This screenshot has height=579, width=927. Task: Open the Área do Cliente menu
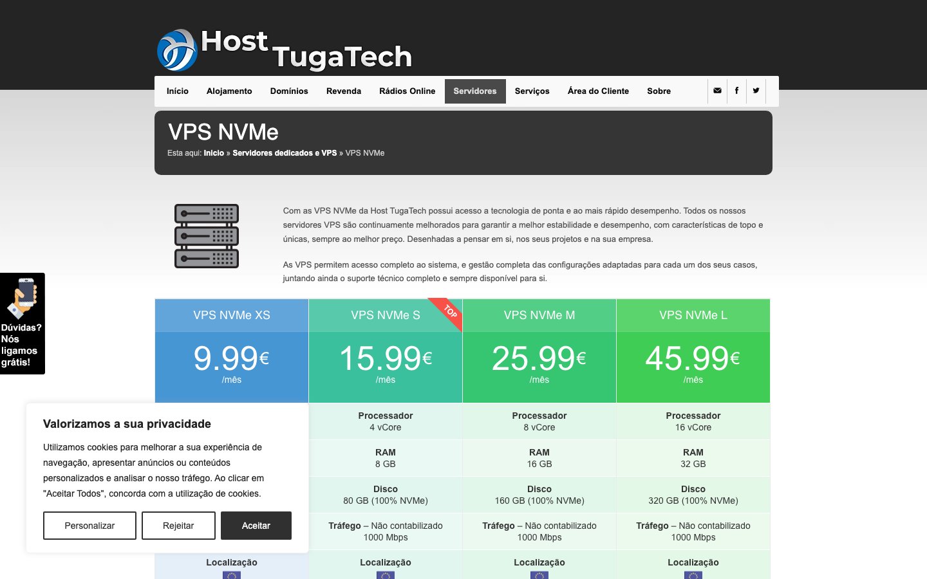pos(598,91)
